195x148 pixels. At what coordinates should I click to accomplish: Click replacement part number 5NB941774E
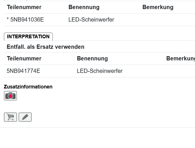(x=23, y=71)
